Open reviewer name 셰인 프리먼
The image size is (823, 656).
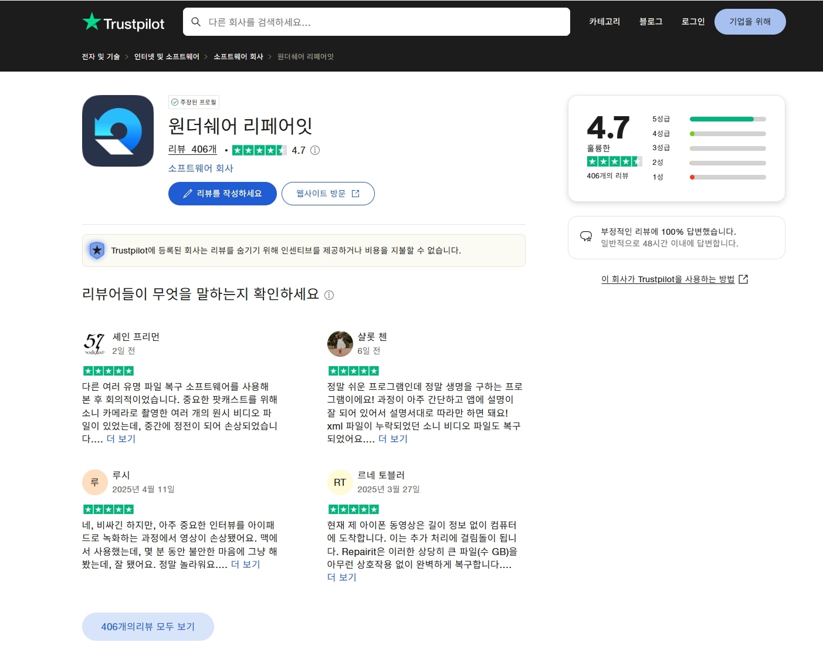coord(136,337)
